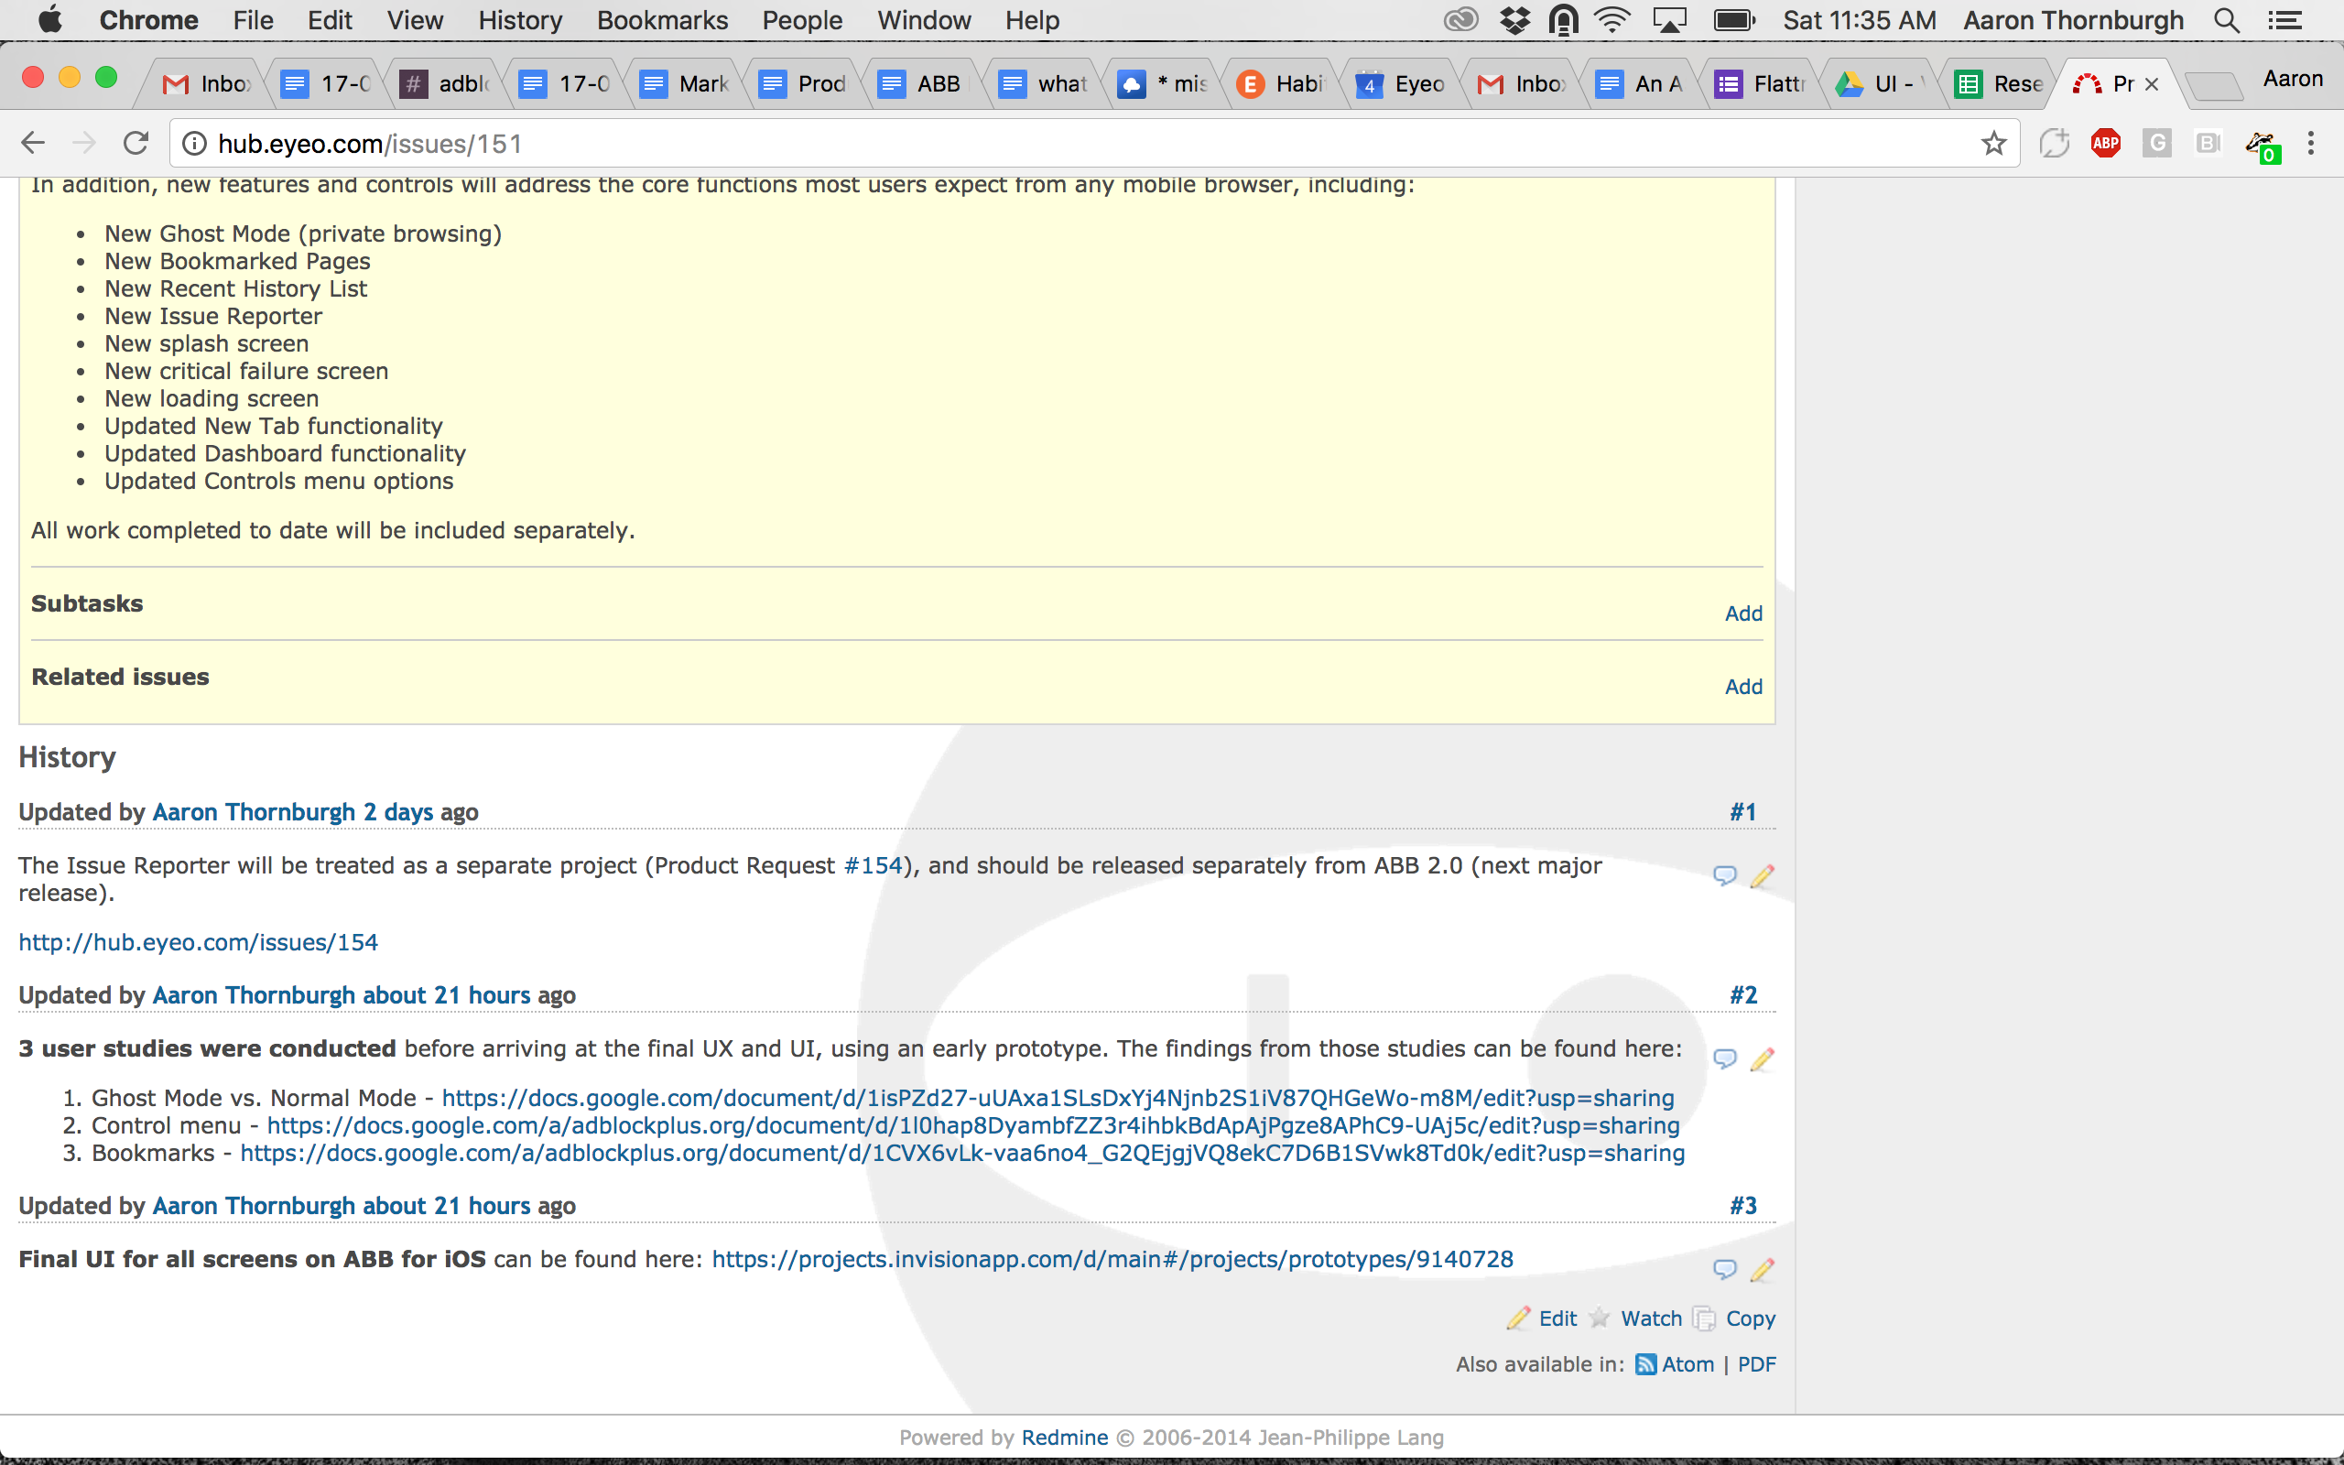This screenshot has height=1465, width=2344.
Task: Open Chrome's three-dot menu
Action: pos(2310,144)
